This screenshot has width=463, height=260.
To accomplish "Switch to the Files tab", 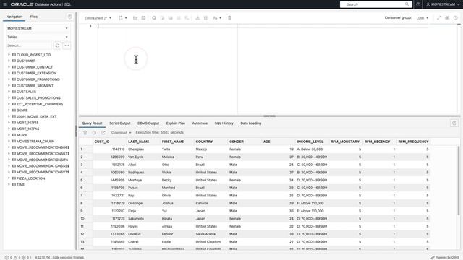I will click(x=34, y=17).
